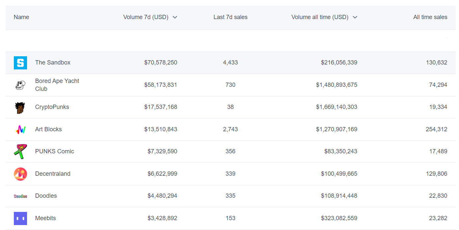
Task: Select the Decentraland round logo
Action: point(20,174)
